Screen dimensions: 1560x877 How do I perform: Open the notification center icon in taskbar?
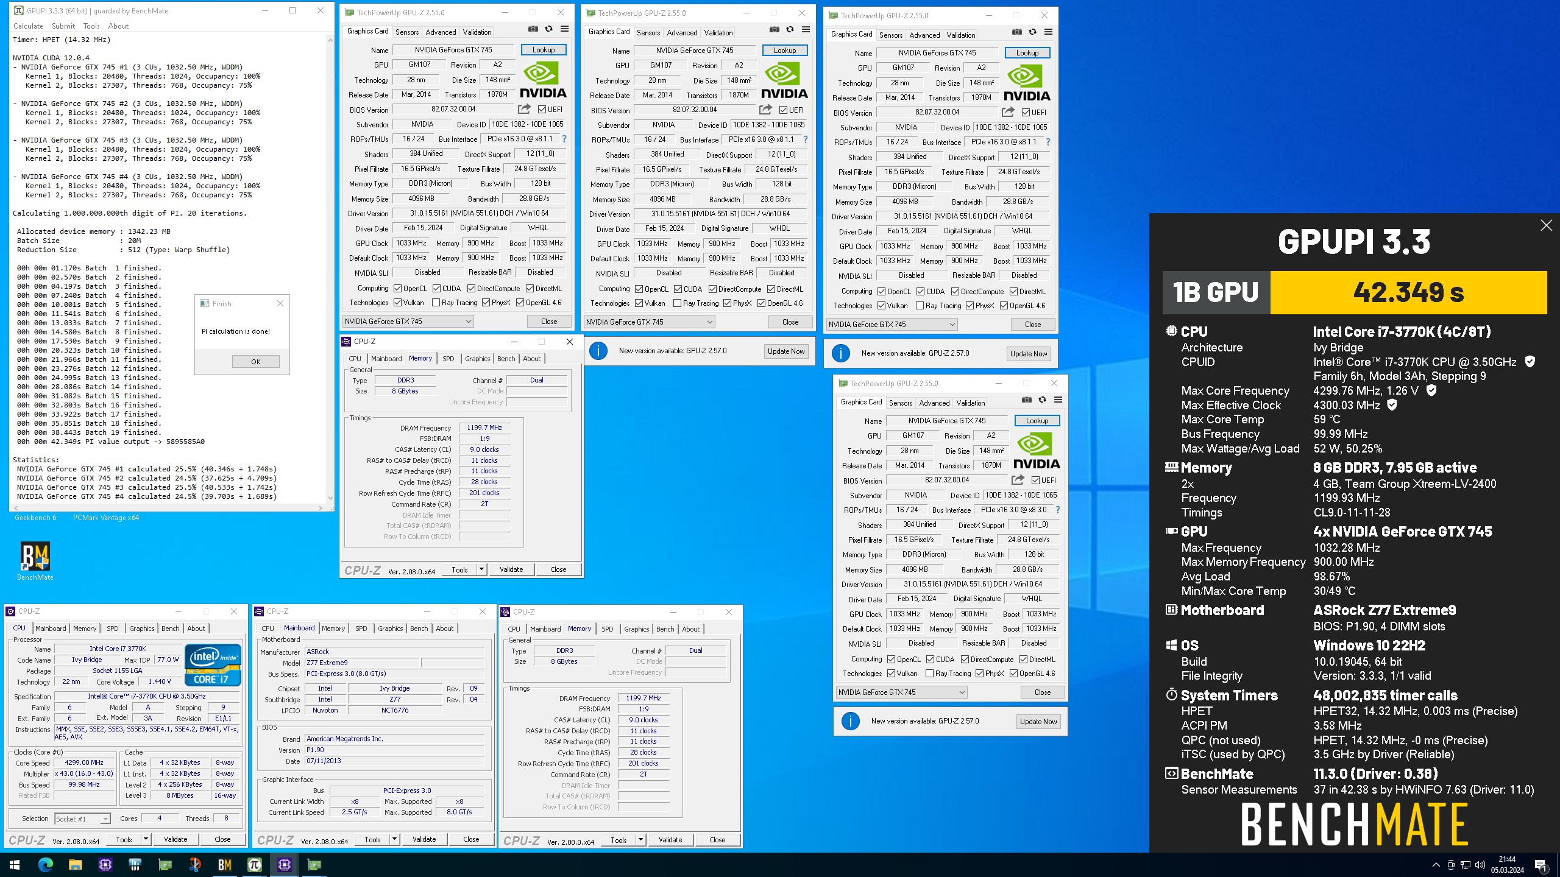[x=1540, y=865]
